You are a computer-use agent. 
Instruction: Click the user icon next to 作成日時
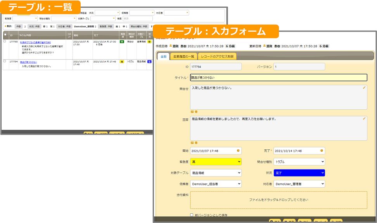pyautogui.click(x=171, y=46)
